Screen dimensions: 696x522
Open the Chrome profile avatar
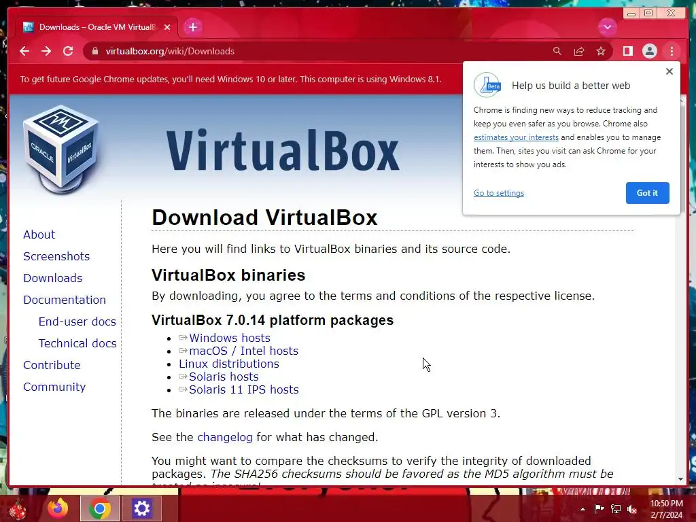(x=649, y=51)
